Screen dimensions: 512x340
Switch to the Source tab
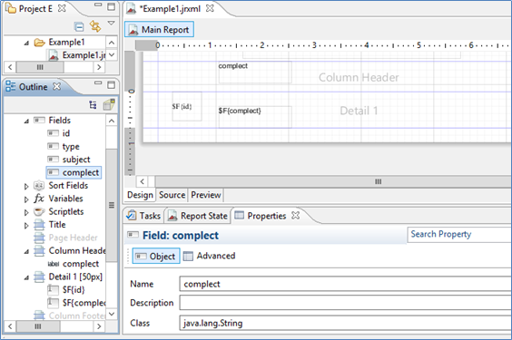click(172, 195)
